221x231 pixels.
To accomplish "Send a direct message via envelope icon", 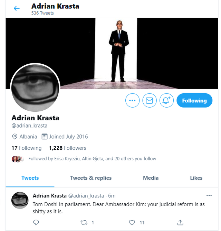I will 149,101.
